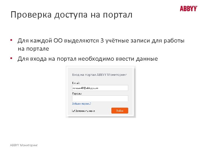202x151 pixels.
Task: Click the continuation line 'на портале'
Action: [33, 49]
